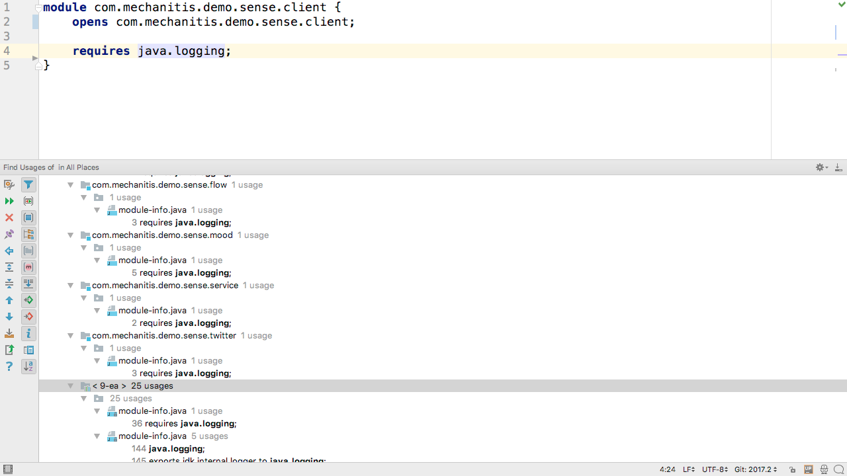Pin the Find Usages tab
This screenshot has width=847, height=476.
pyautogui.click(x=9, y=234)
